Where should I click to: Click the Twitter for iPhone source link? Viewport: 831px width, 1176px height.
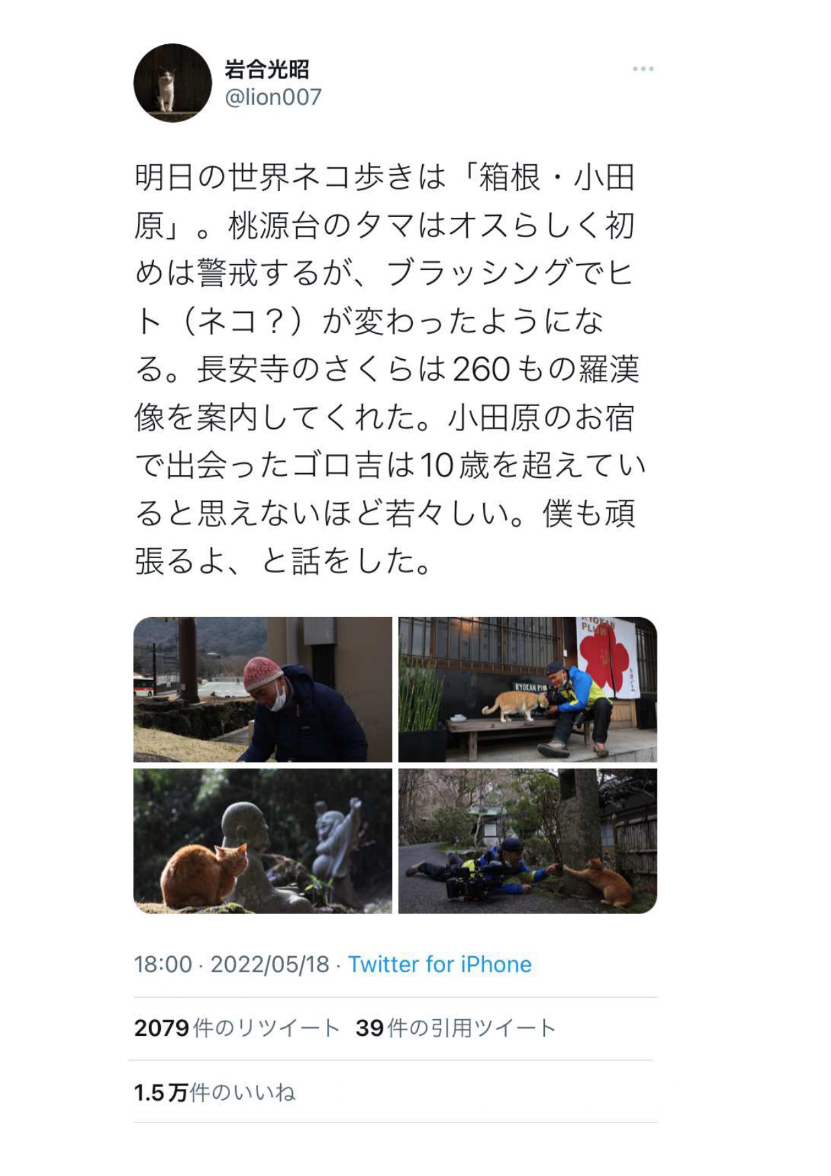(x=440, y=964)
